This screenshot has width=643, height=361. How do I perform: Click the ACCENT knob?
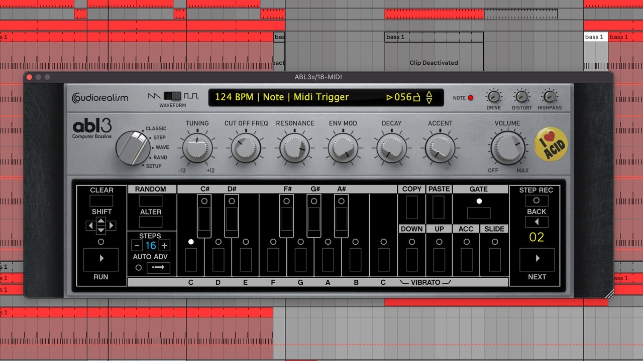(440, 149)
